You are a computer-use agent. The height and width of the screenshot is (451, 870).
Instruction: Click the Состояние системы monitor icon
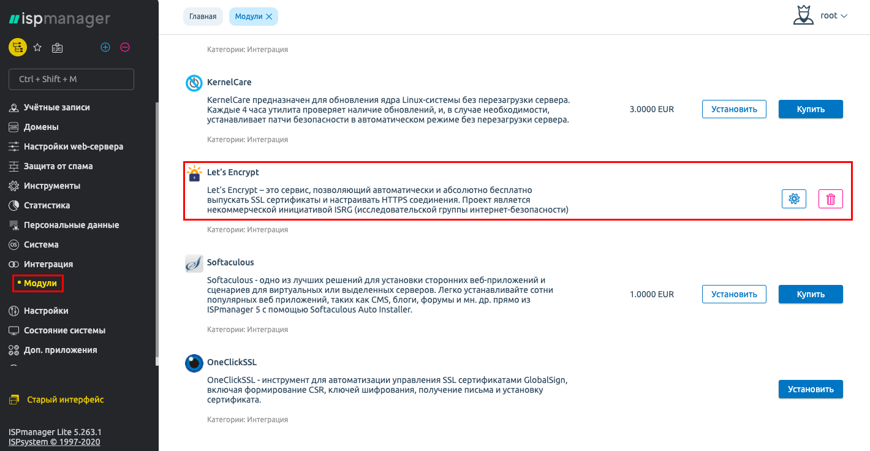(x=13, y=330)
